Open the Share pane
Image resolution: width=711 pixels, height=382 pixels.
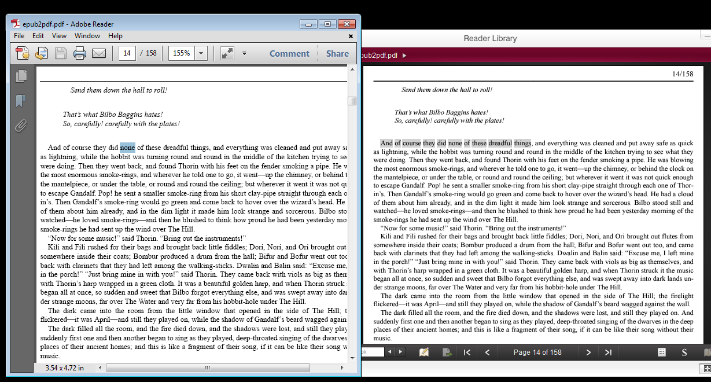coord(337,53)
